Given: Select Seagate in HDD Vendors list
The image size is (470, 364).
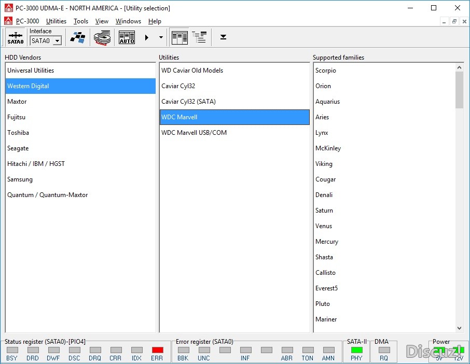Looking at the screenshot, I should coord(18,148).
